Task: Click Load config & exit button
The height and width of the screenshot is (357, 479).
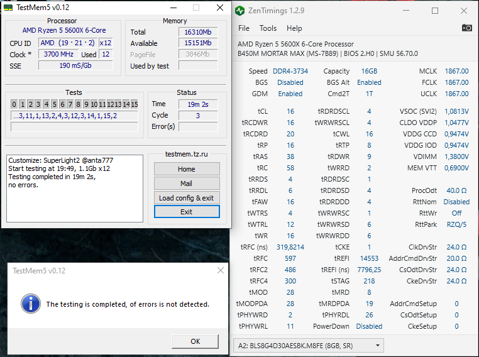Action: coord(187,197)
